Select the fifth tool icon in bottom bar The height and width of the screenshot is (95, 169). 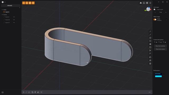pyautogui.click(x=35, y=92)
